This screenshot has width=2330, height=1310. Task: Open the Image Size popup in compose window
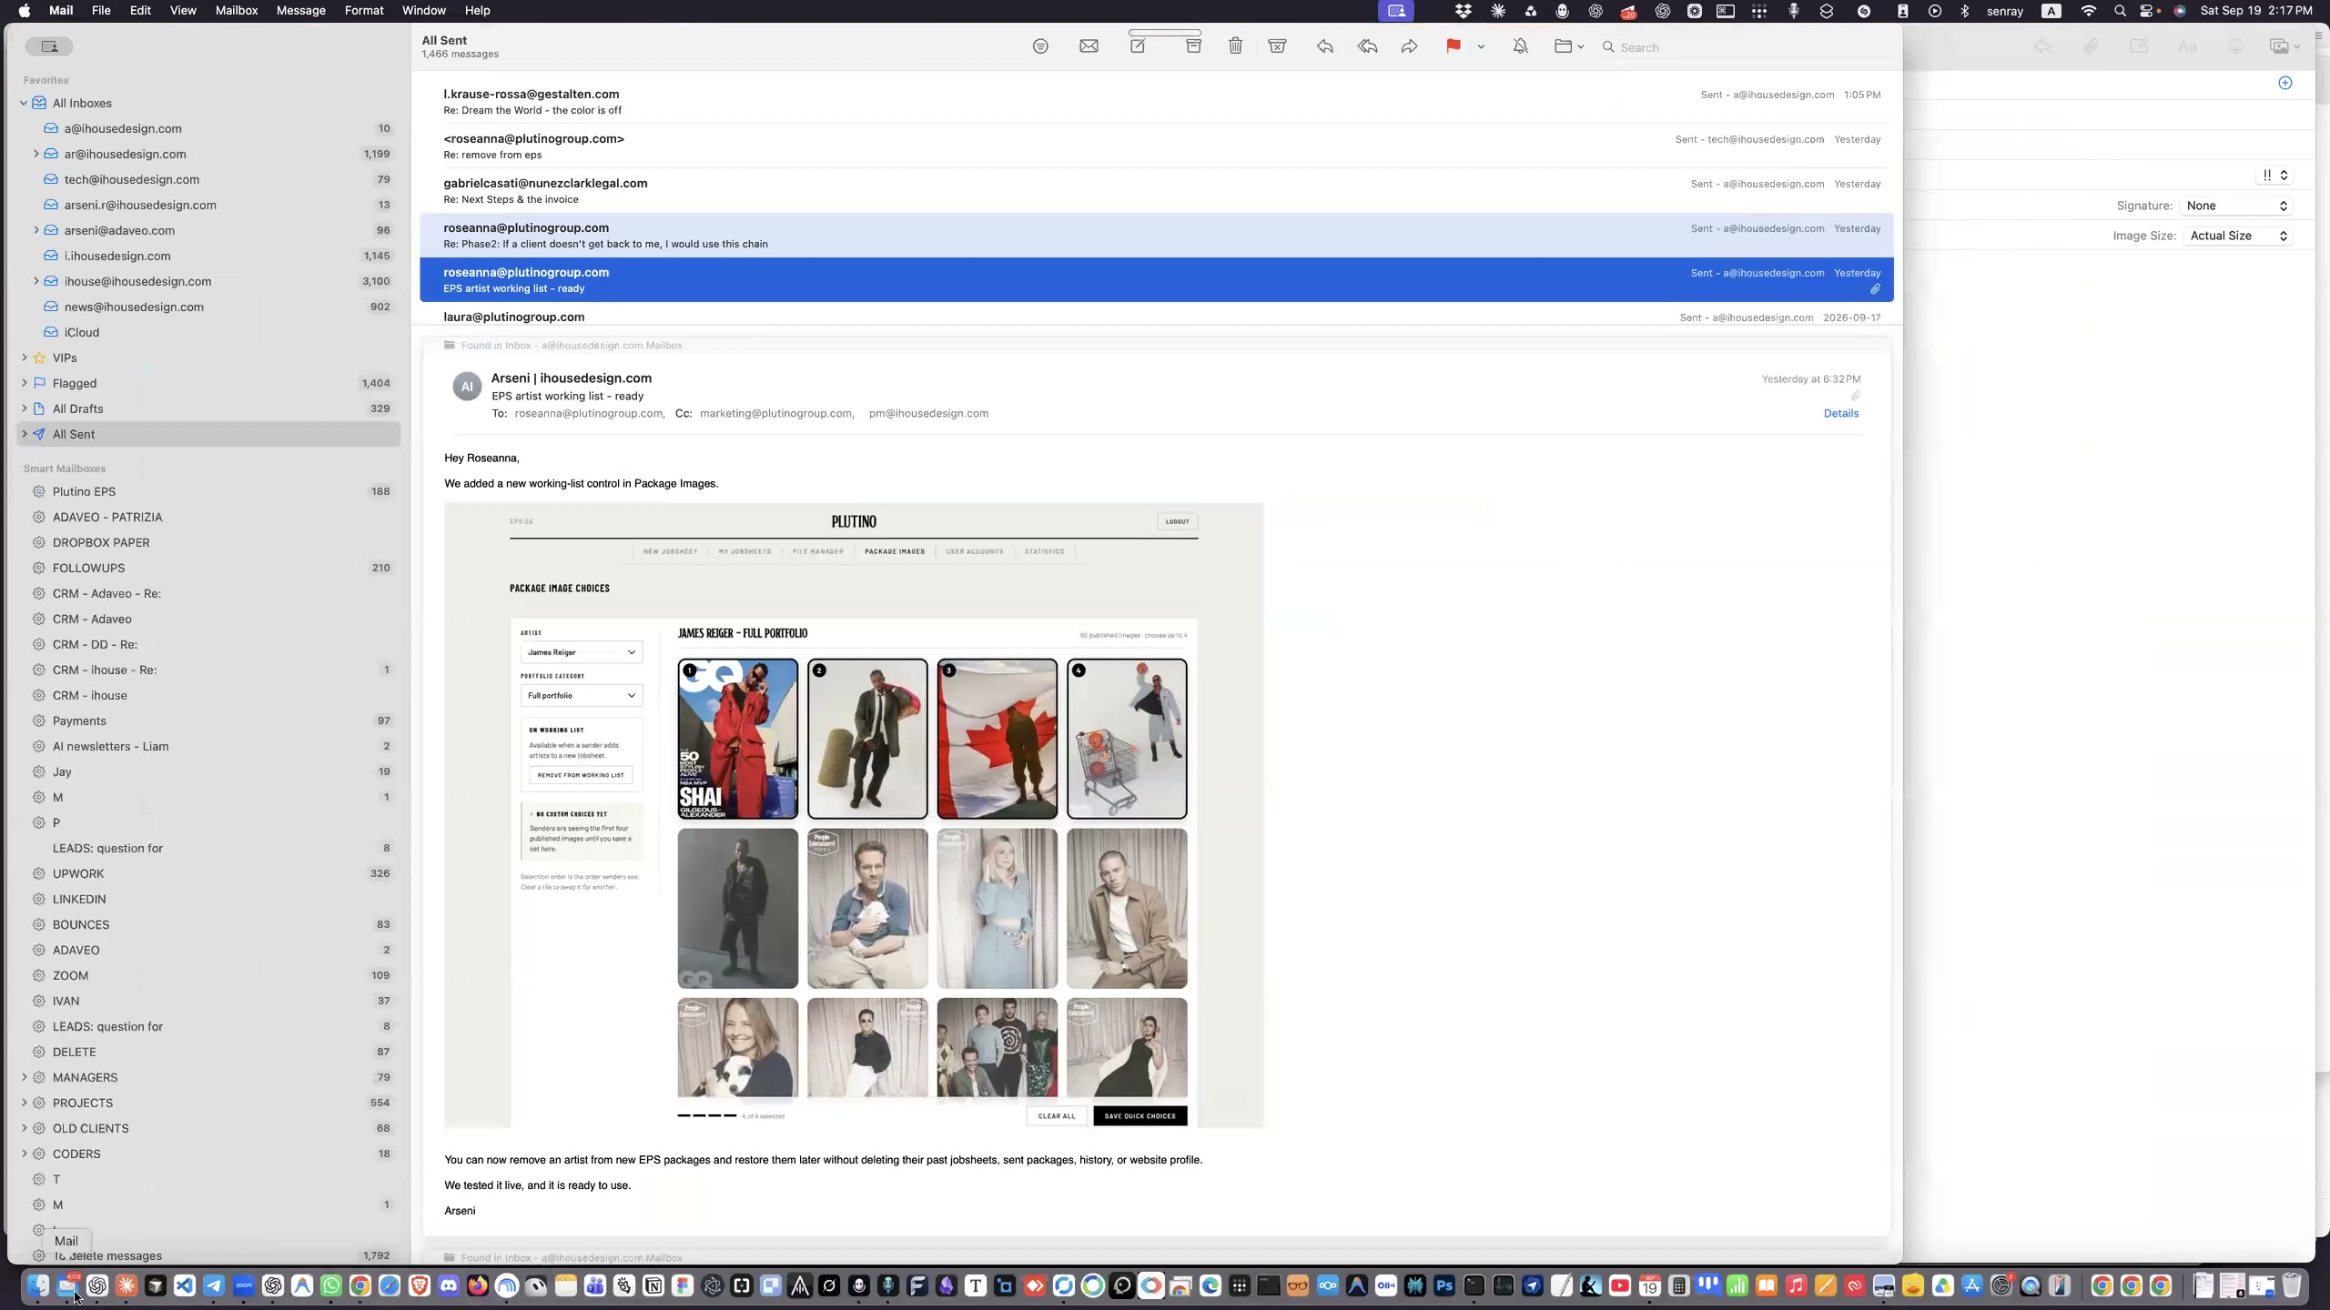(2236, 236)
